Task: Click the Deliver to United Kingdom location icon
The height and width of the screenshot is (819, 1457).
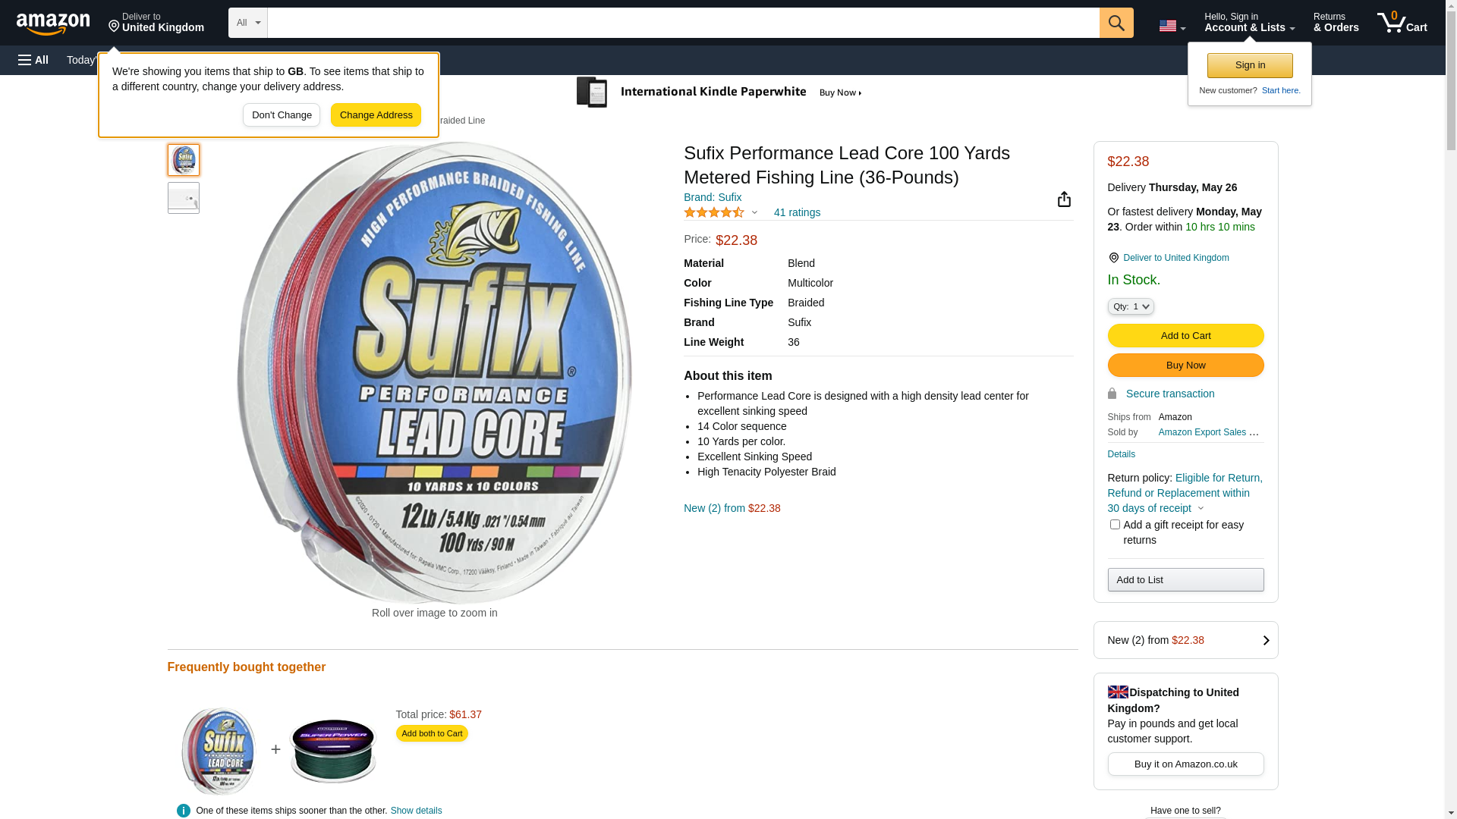Action: pos(1113,258)
